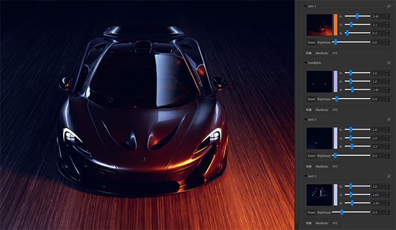The height and width of the screenshot is (230, 396).
Task: Uncheck the headlights light checkbox
Action: [x=389, y=62]
